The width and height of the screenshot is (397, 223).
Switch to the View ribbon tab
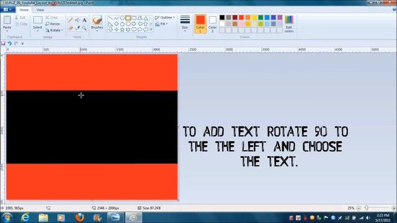click(40, 10)
